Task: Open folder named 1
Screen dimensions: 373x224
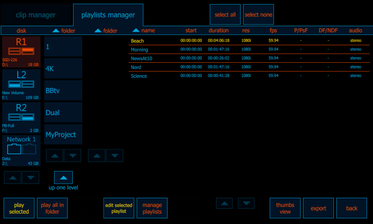Action: point(63,46)
